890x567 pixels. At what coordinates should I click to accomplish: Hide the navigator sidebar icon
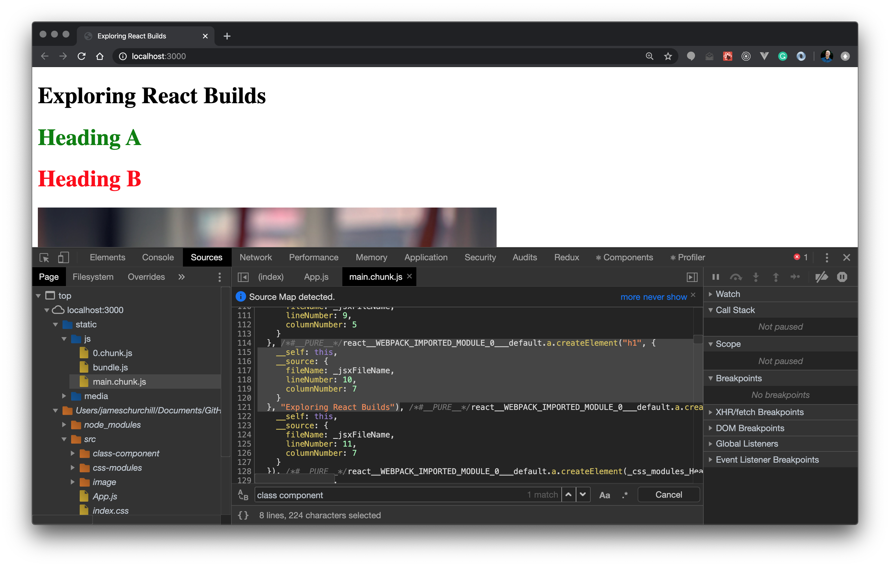(243, 277)
